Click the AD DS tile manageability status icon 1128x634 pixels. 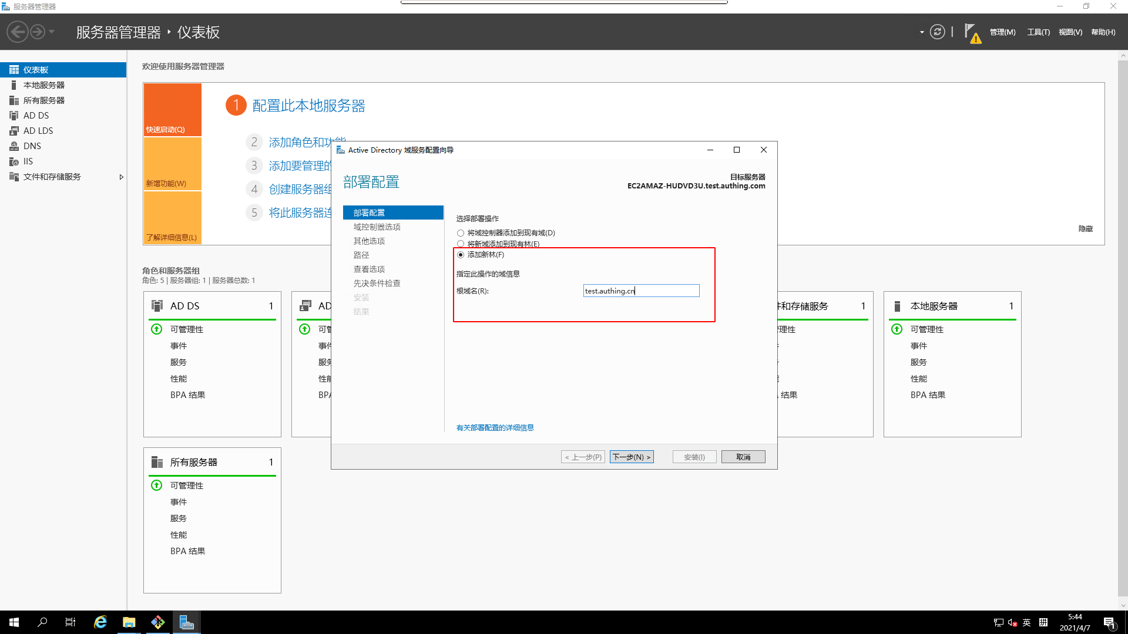tap(157, 329)
